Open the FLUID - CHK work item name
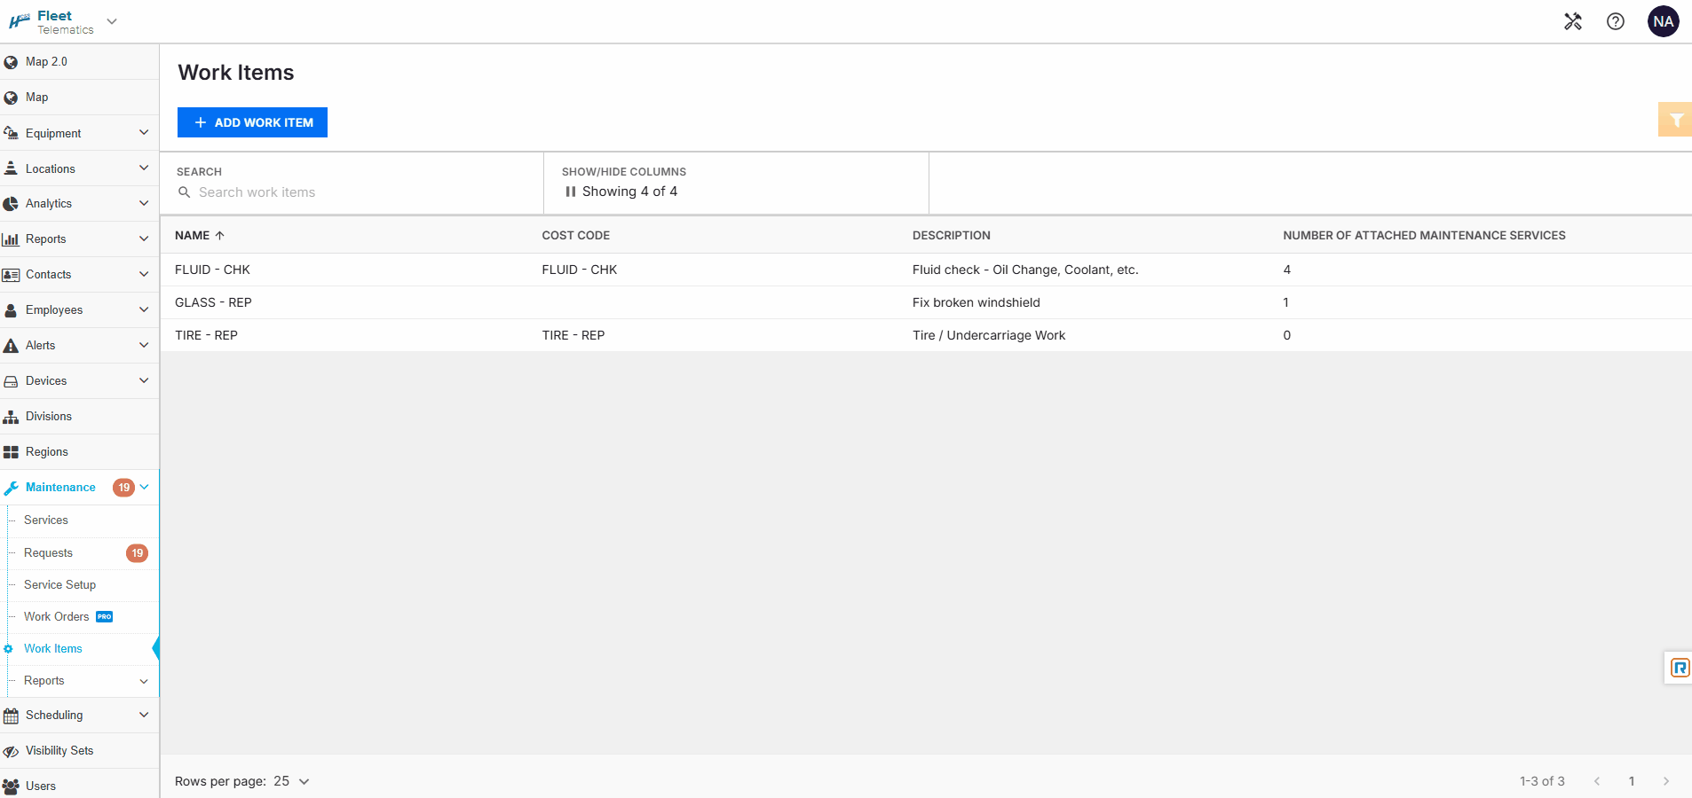Viewport: 1692px width, 798px height. tap(212, 270)
